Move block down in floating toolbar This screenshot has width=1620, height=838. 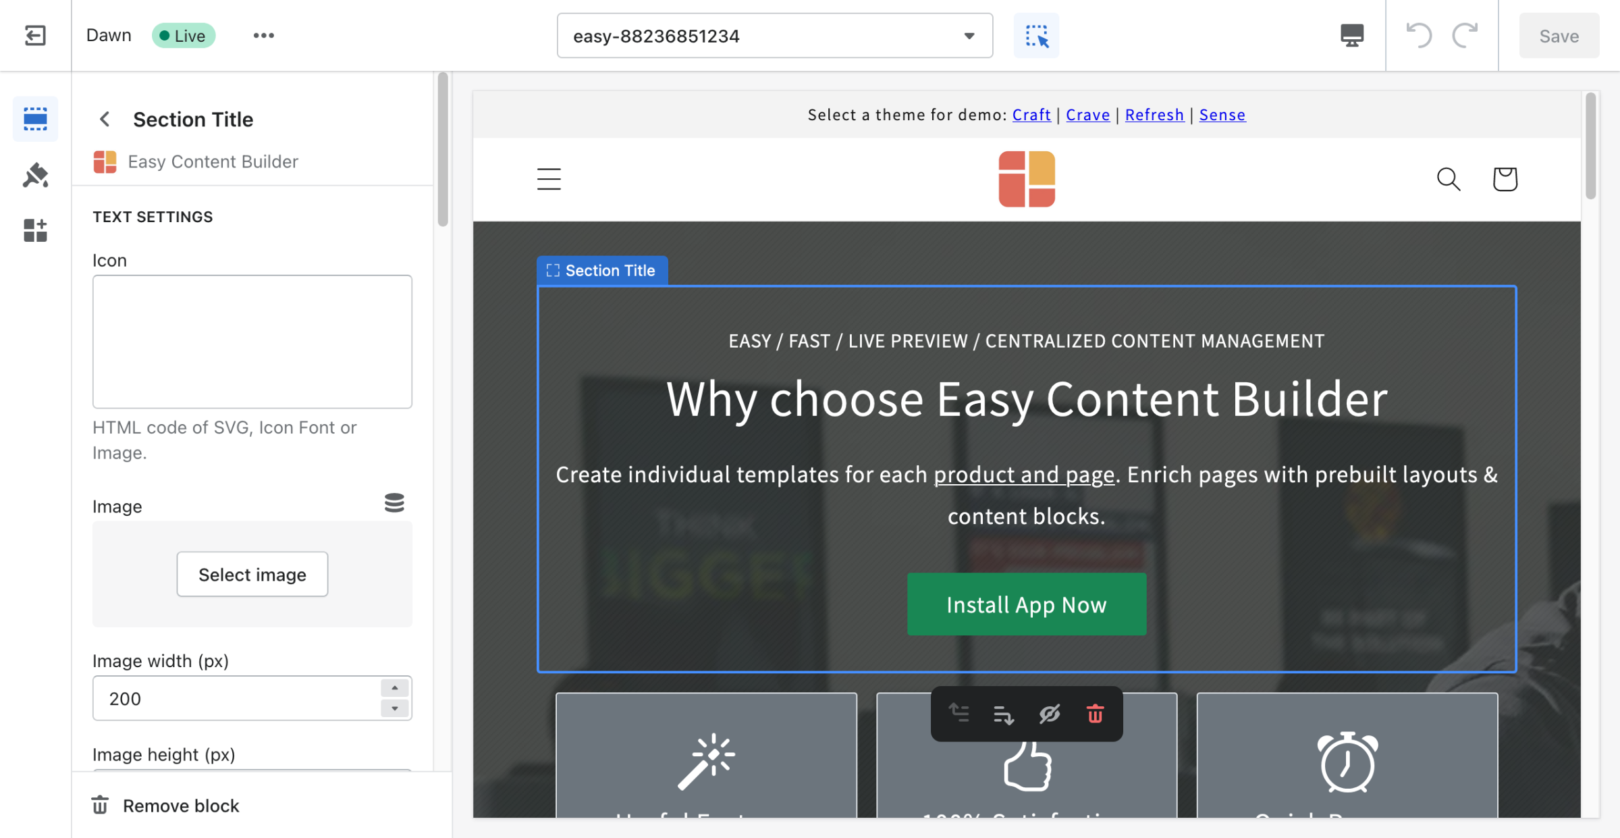(1004, 714)
